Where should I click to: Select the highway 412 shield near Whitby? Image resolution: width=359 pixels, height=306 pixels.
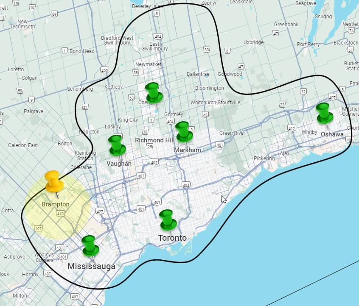tap(292, 128)
